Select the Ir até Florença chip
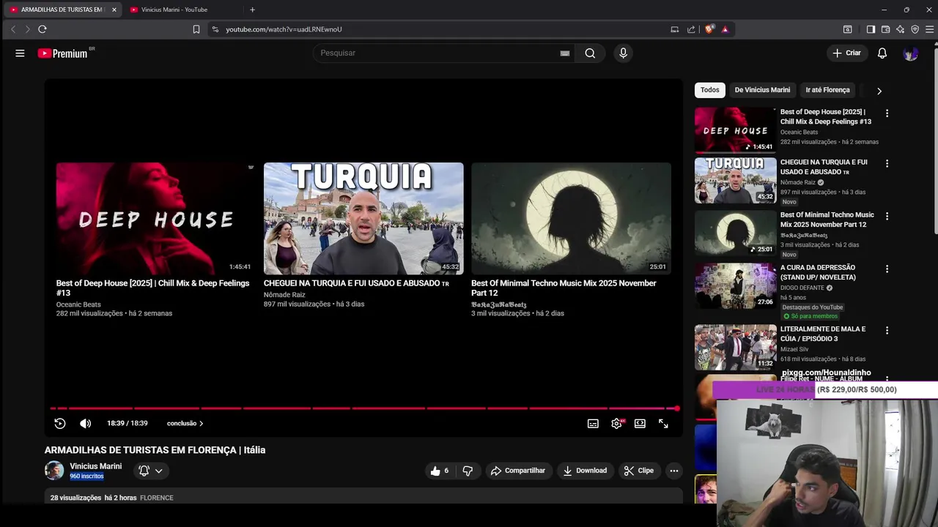Viewport: 938px width, 527px height. click(x=827, y=90)
